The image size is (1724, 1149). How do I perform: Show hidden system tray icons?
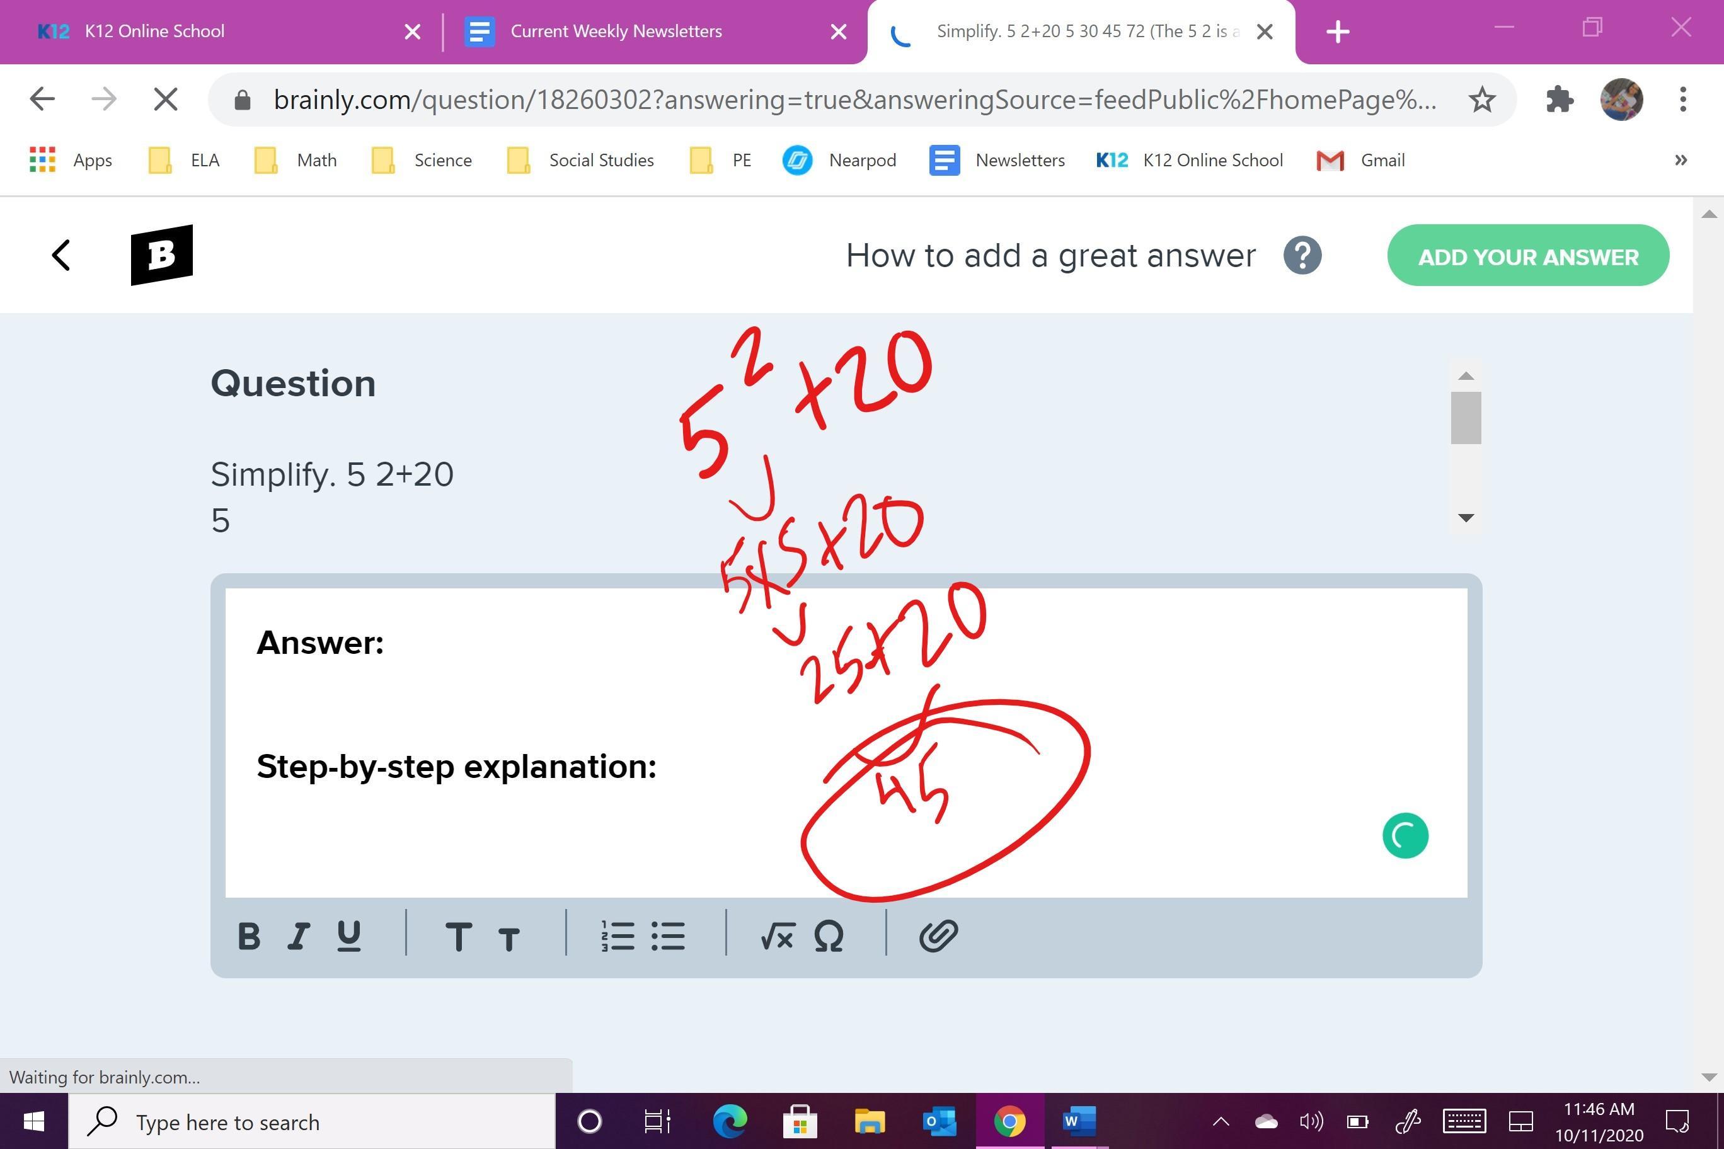pos(1221,1121)
